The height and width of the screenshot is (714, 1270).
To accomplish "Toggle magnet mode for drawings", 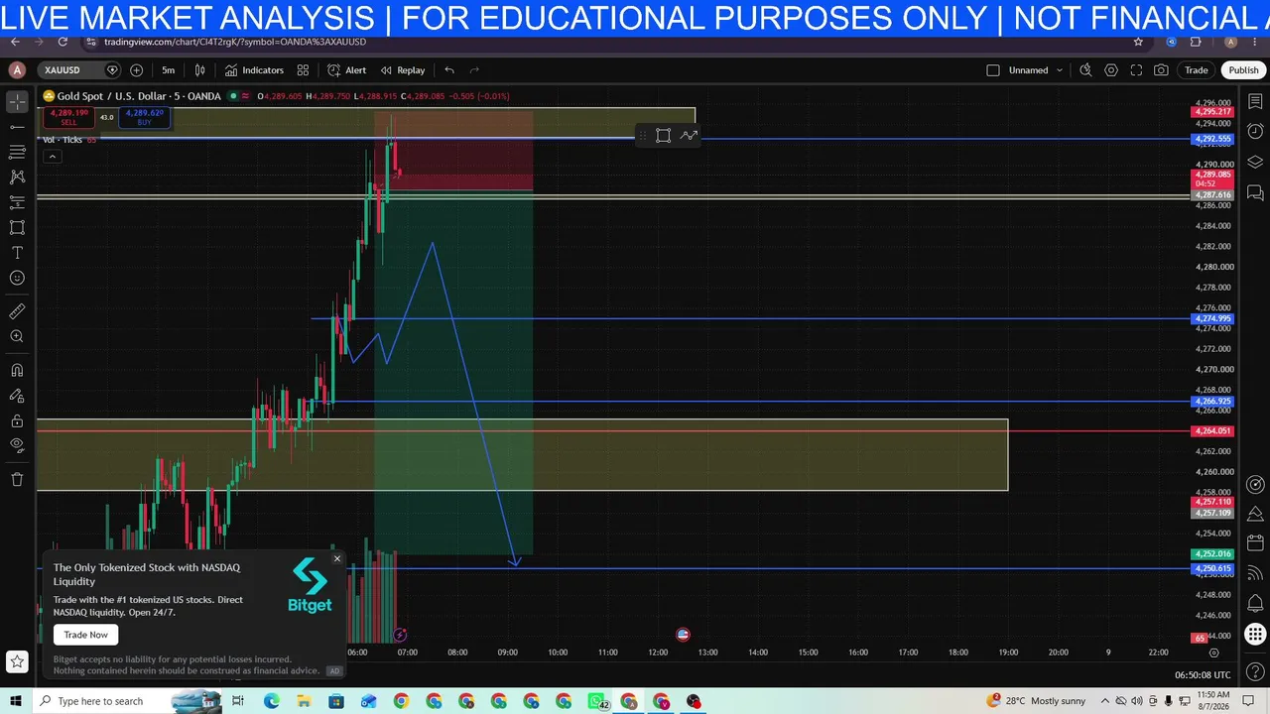I will [17, 370].
